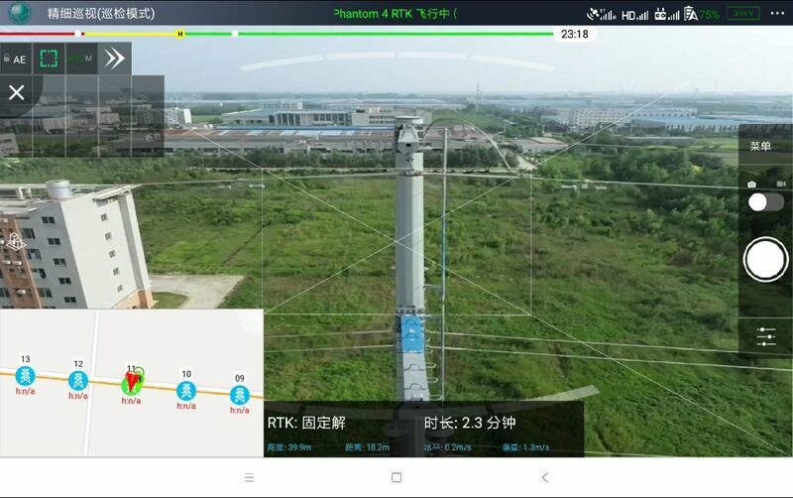
Task: Tap the remote controller signal icon
Action: (667, 14)
